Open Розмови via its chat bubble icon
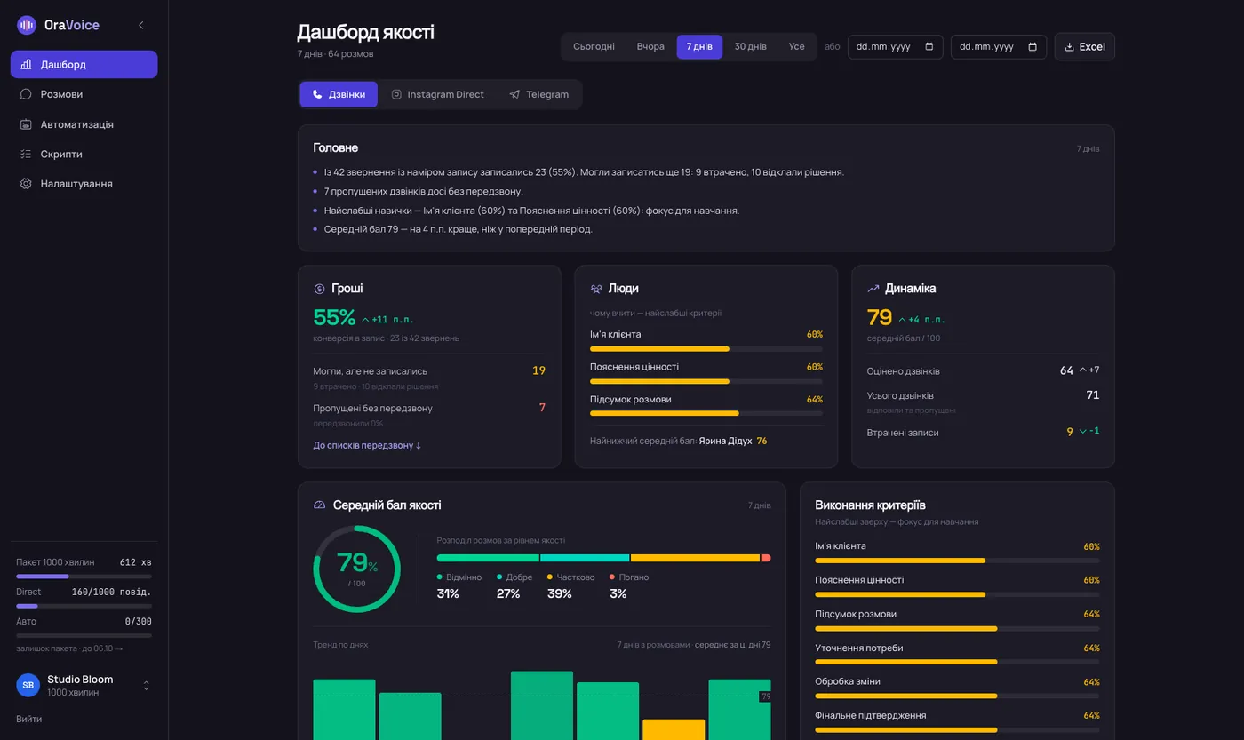Image resolution: width=1244 pixels, height=740 pixels. 26,94
